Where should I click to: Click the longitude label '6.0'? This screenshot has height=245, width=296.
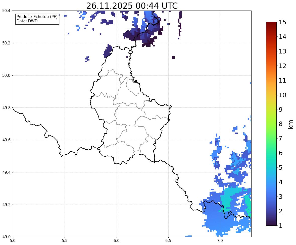(117, 241)
